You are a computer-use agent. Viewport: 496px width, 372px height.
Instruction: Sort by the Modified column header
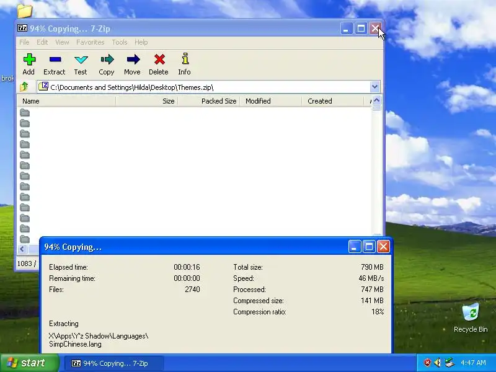[x=270, y=101]
